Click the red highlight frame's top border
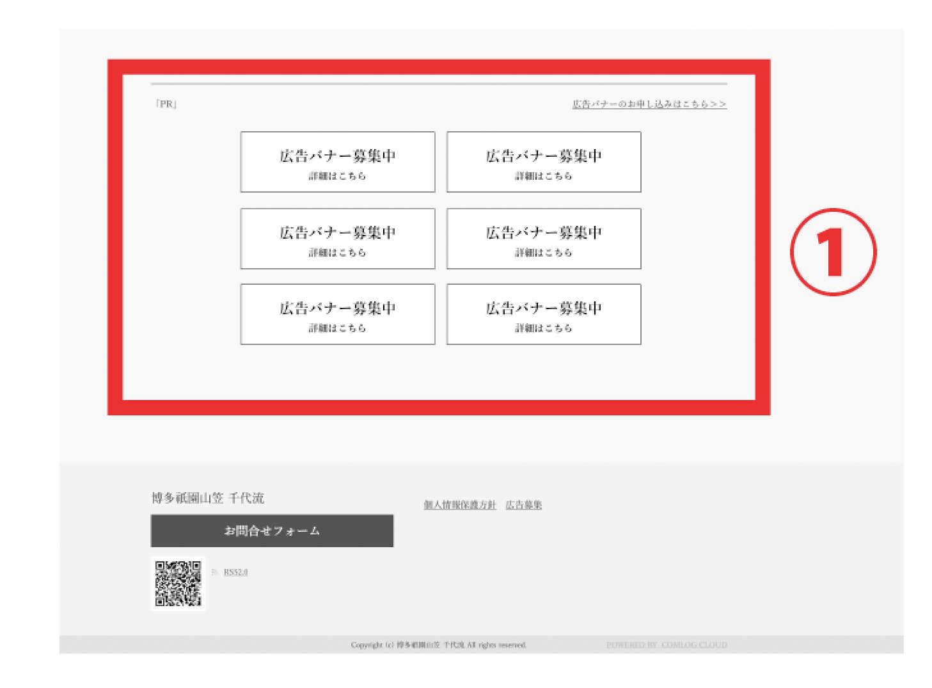The width and height of the screenshot is (932, 688). click(x=439, y=67)
